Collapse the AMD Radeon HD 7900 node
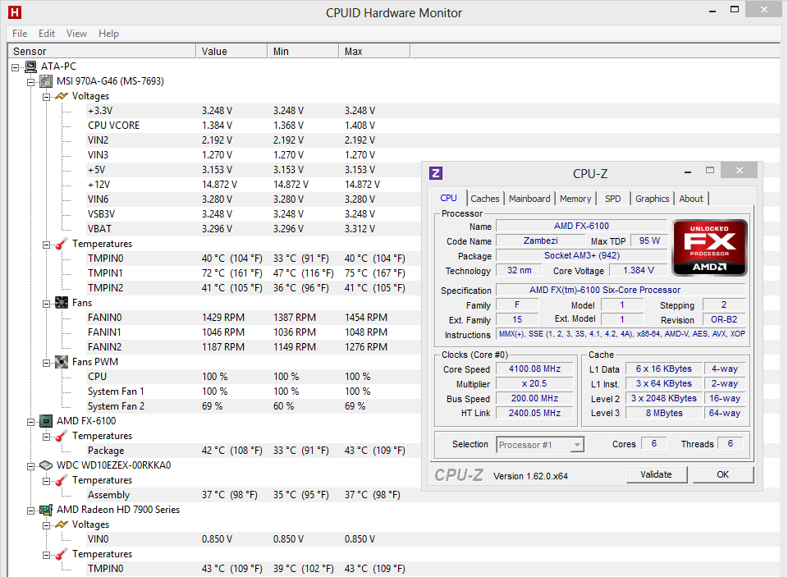The width and height of the screenshot is (788, 577). (x=30, y=511)
